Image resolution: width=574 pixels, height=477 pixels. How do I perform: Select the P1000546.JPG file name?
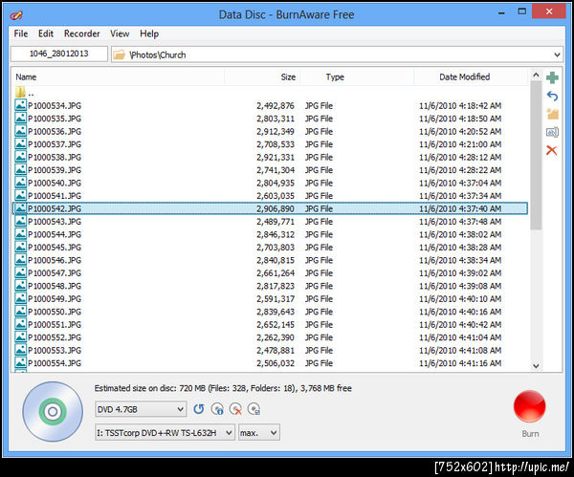pos(55,260)
